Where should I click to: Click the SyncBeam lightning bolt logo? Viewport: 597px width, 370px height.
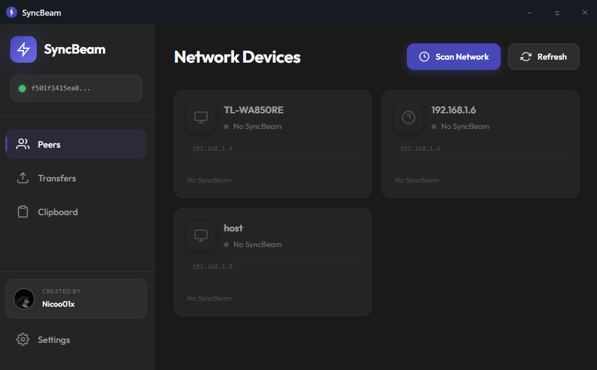pyautogui.click(x=23, y=49)
